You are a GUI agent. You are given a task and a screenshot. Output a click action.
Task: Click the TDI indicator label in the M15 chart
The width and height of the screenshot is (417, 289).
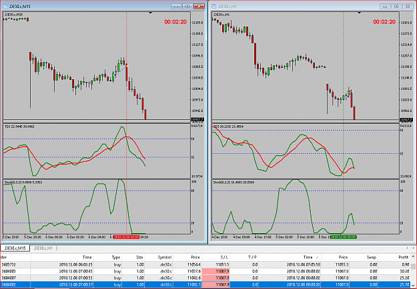(19, 127)
